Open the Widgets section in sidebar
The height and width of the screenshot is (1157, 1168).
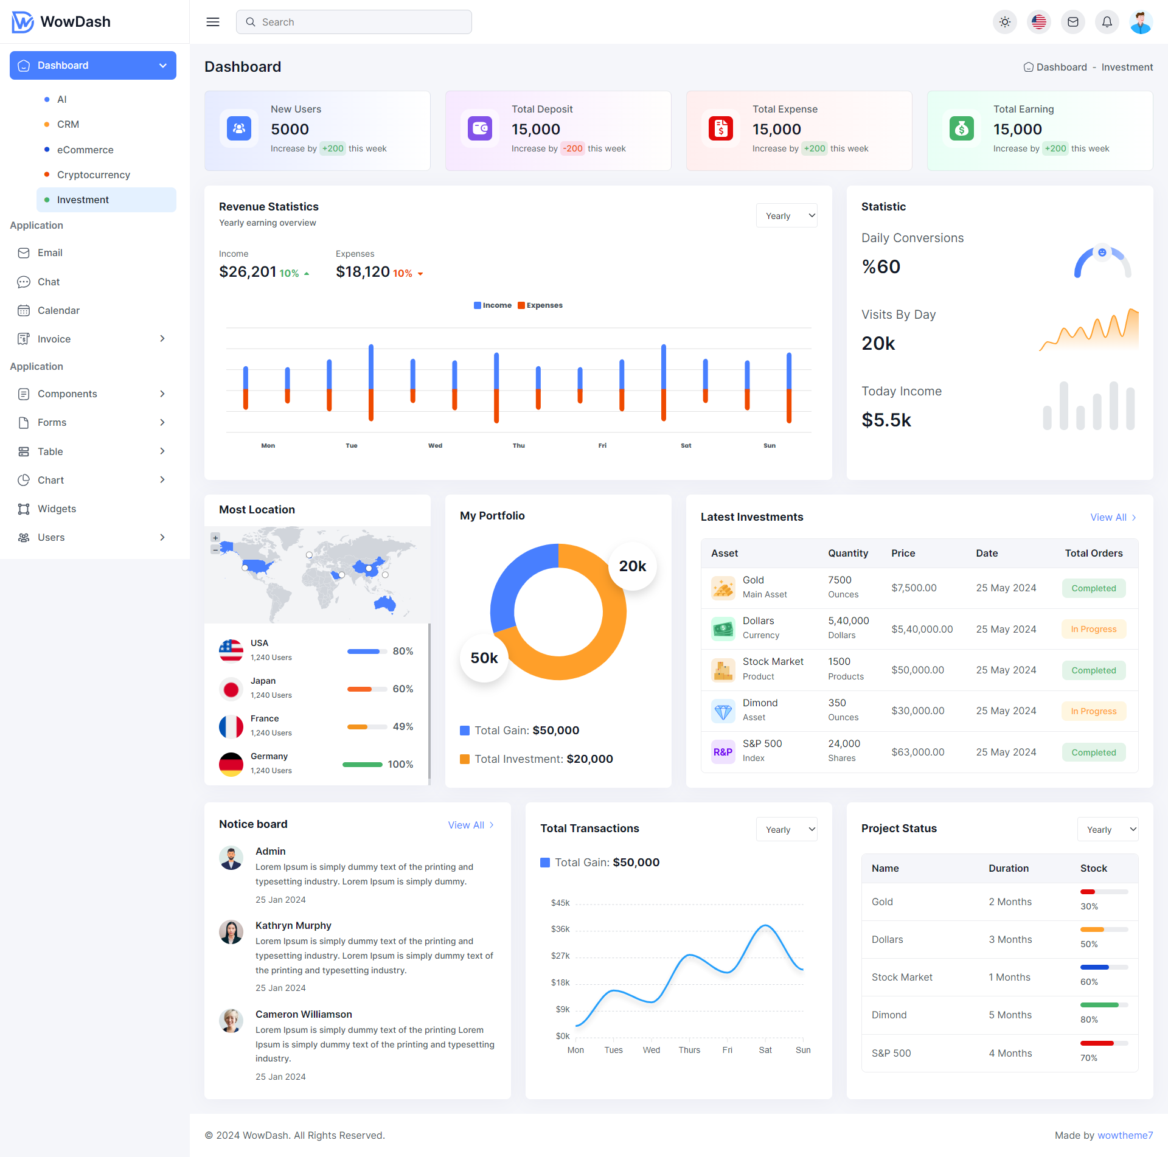coord(57,509)
